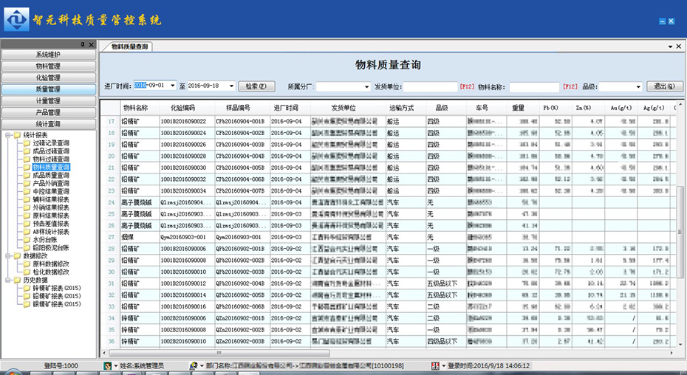Click the 检索 search button
This screenshot has width=687, height=375.
tap(259, 86)
